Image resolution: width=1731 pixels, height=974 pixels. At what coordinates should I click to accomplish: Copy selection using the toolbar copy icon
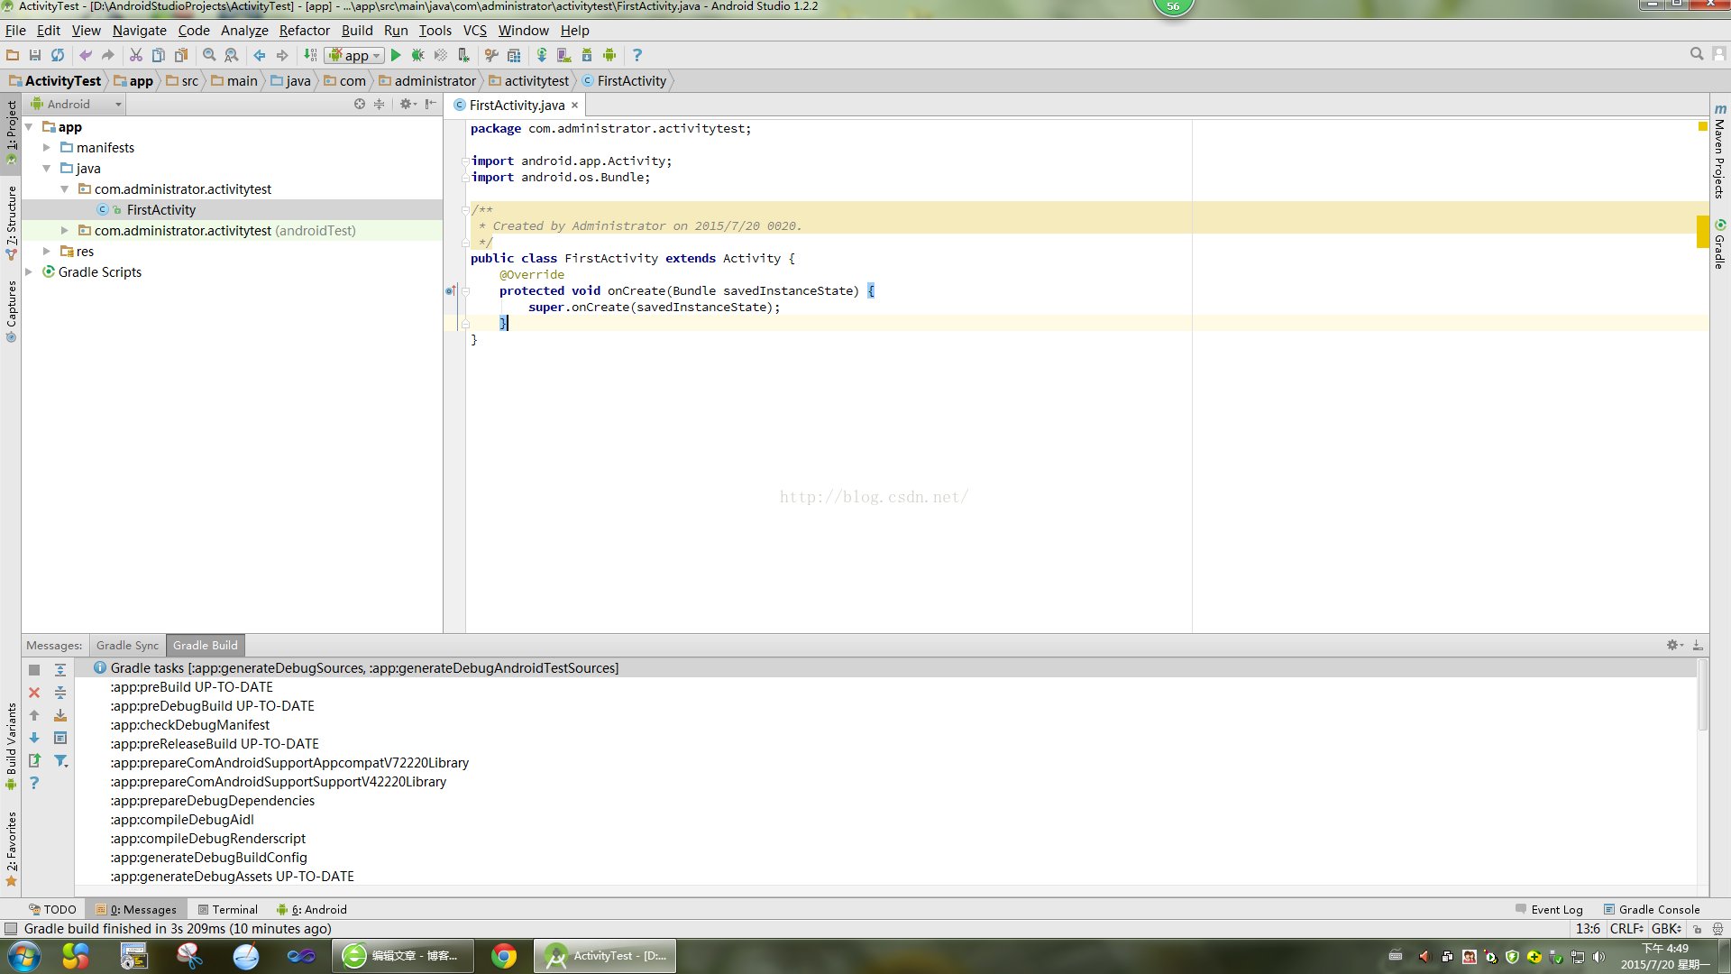coord(159,55)
